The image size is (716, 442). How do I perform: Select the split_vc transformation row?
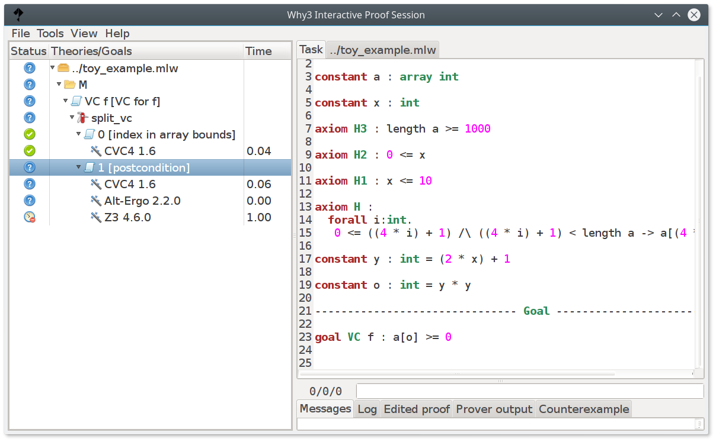click(x=111, y=118)
